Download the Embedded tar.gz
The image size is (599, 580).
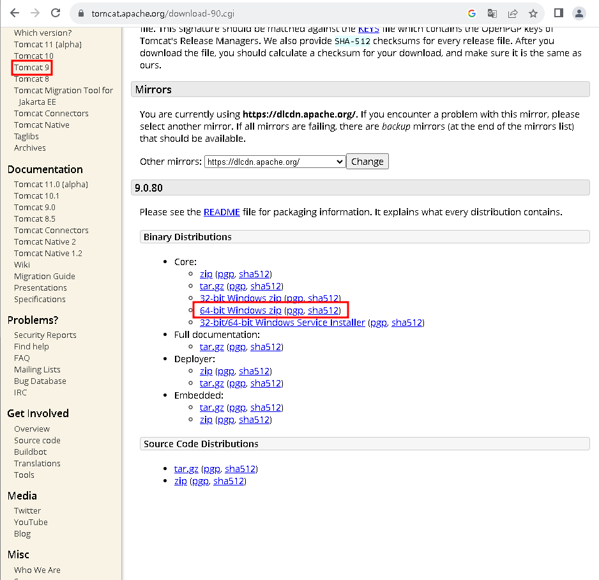click(x=211, y=408)
